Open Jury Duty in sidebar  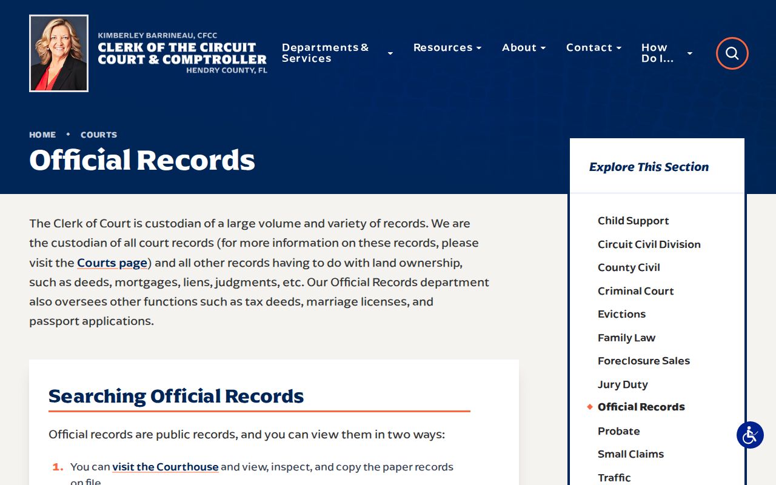(x=623, y=384)
